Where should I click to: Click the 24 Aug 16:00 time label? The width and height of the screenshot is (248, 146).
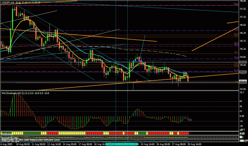[x=148, y=144]
